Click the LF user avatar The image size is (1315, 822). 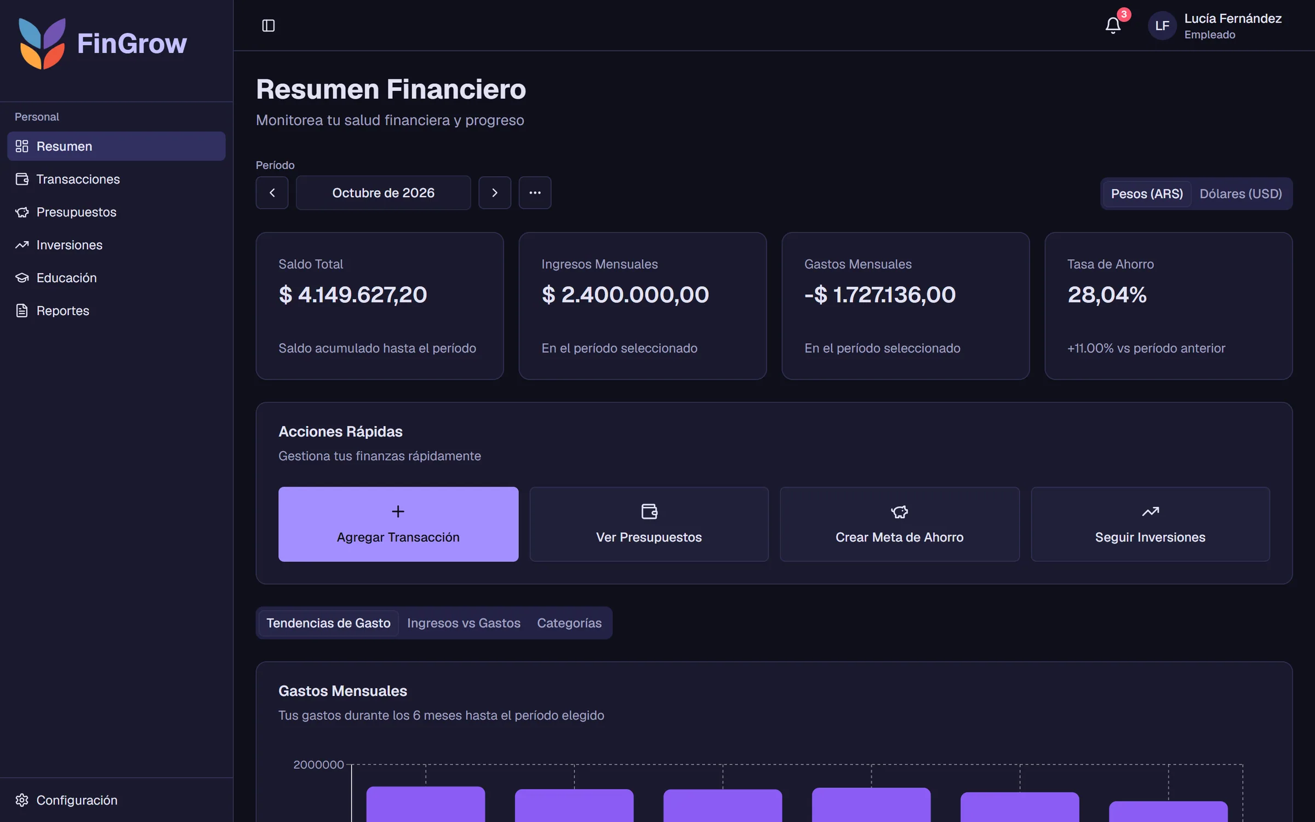tap(1162, 25)
